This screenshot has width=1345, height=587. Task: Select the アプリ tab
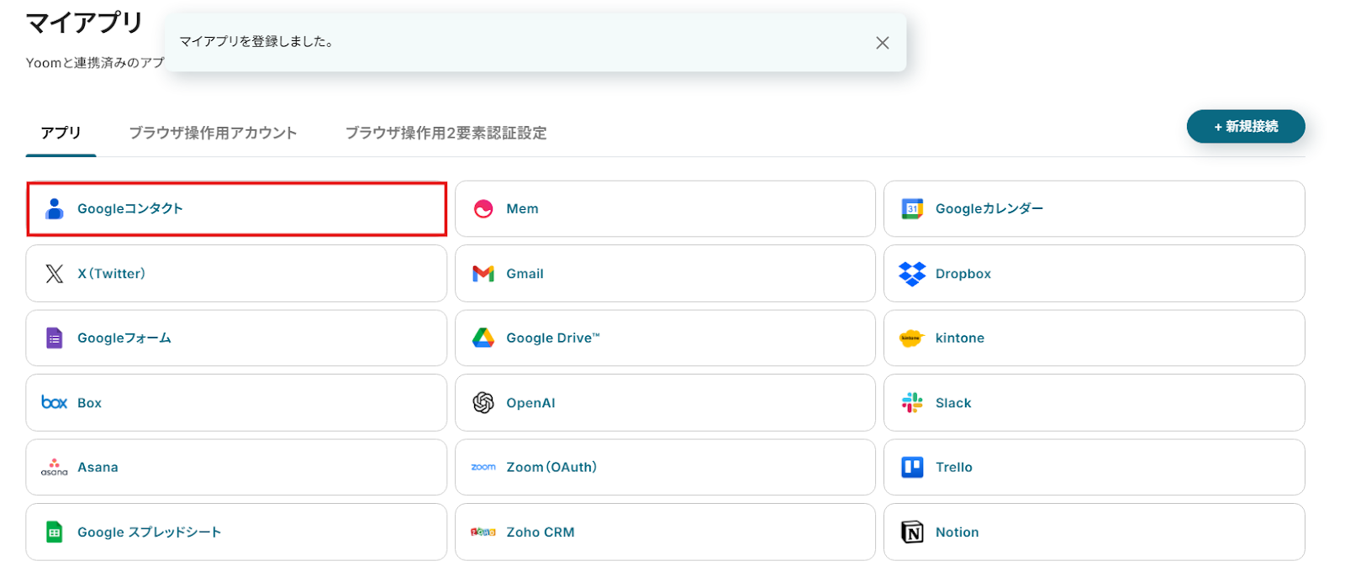[61, 133]
